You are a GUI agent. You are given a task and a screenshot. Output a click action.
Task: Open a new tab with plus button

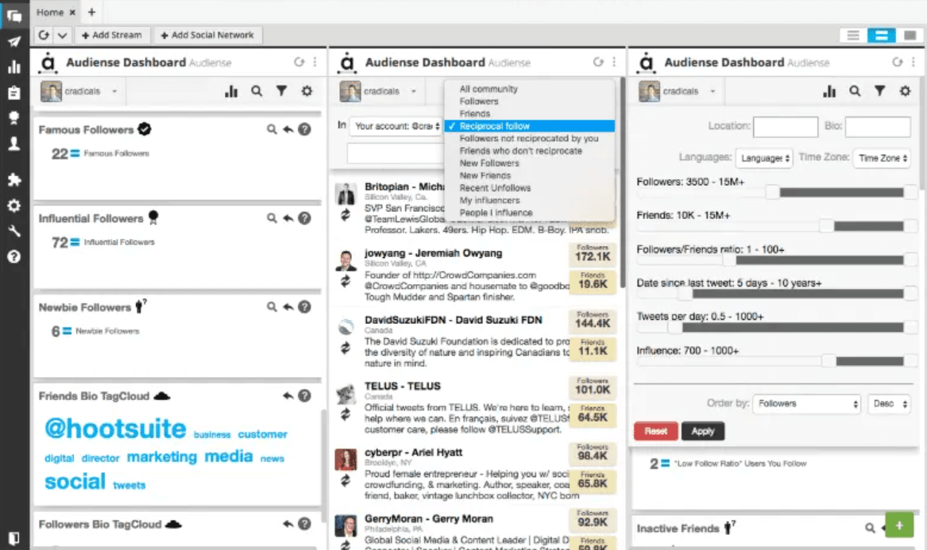pyautogui.click(x=91, y=12)
